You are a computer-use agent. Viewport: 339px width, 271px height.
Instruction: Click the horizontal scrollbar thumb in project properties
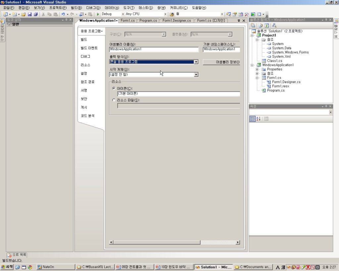tap(157, 242)
